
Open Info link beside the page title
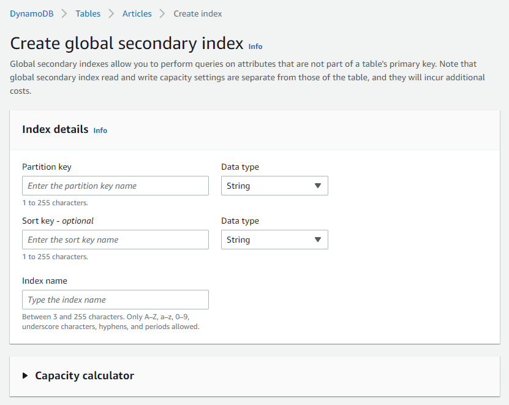click(x=255, y=47)
